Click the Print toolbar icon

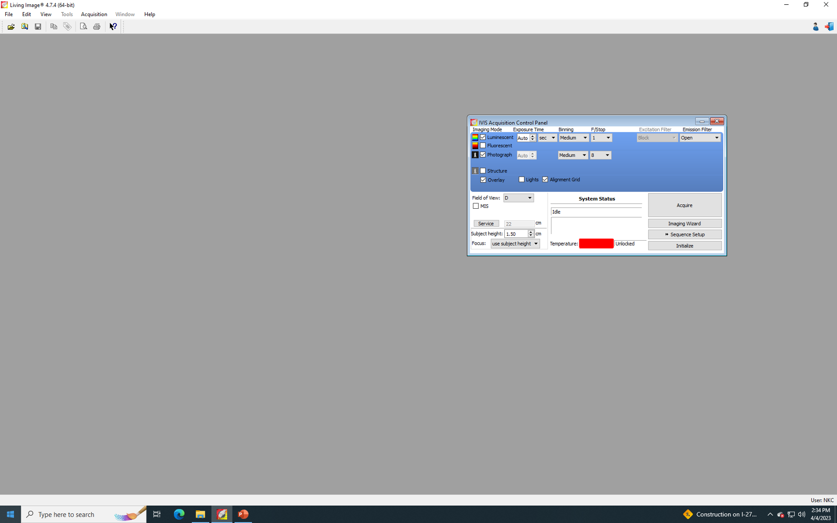(x=97, y=27)
